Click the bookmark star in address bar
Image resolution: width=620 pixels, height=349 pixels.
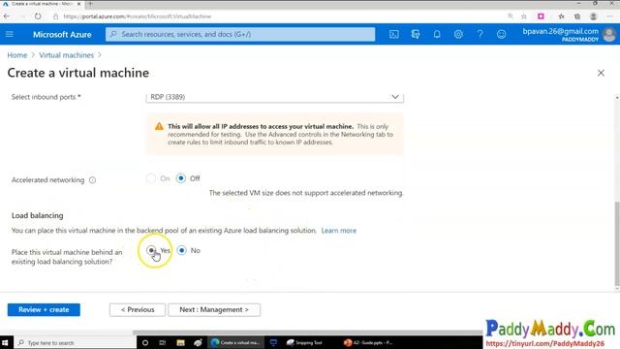pos(523,16)
